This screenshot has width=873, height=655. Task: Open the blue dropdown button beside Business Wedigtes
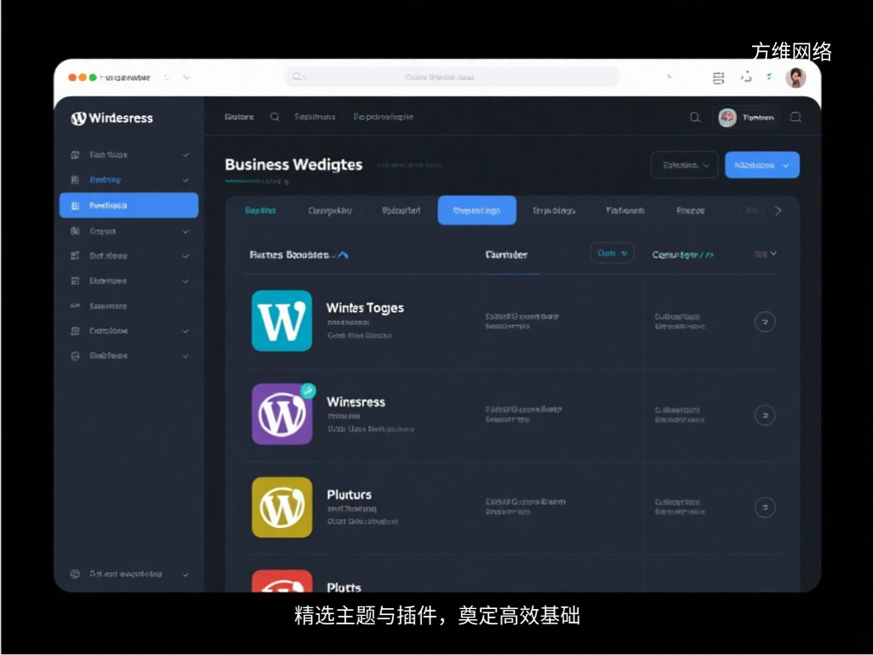pos(761,165)
